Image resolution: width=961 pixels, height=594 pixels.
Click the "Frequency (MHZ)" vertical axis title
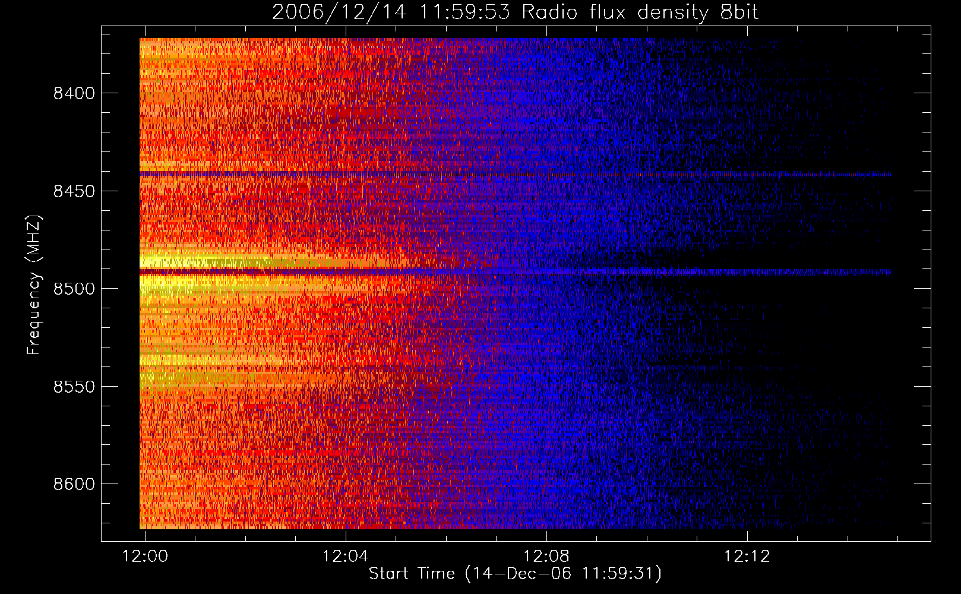pyautogui.click(x=34, y=285)
